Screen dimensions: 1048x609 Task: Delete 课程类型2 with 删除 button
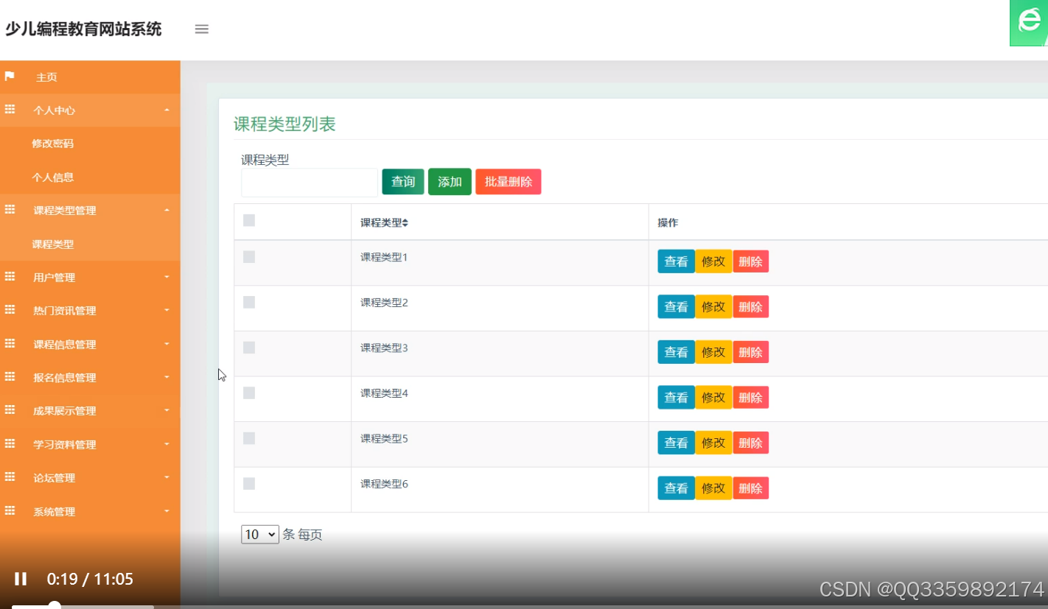click(x=750, y=306)
